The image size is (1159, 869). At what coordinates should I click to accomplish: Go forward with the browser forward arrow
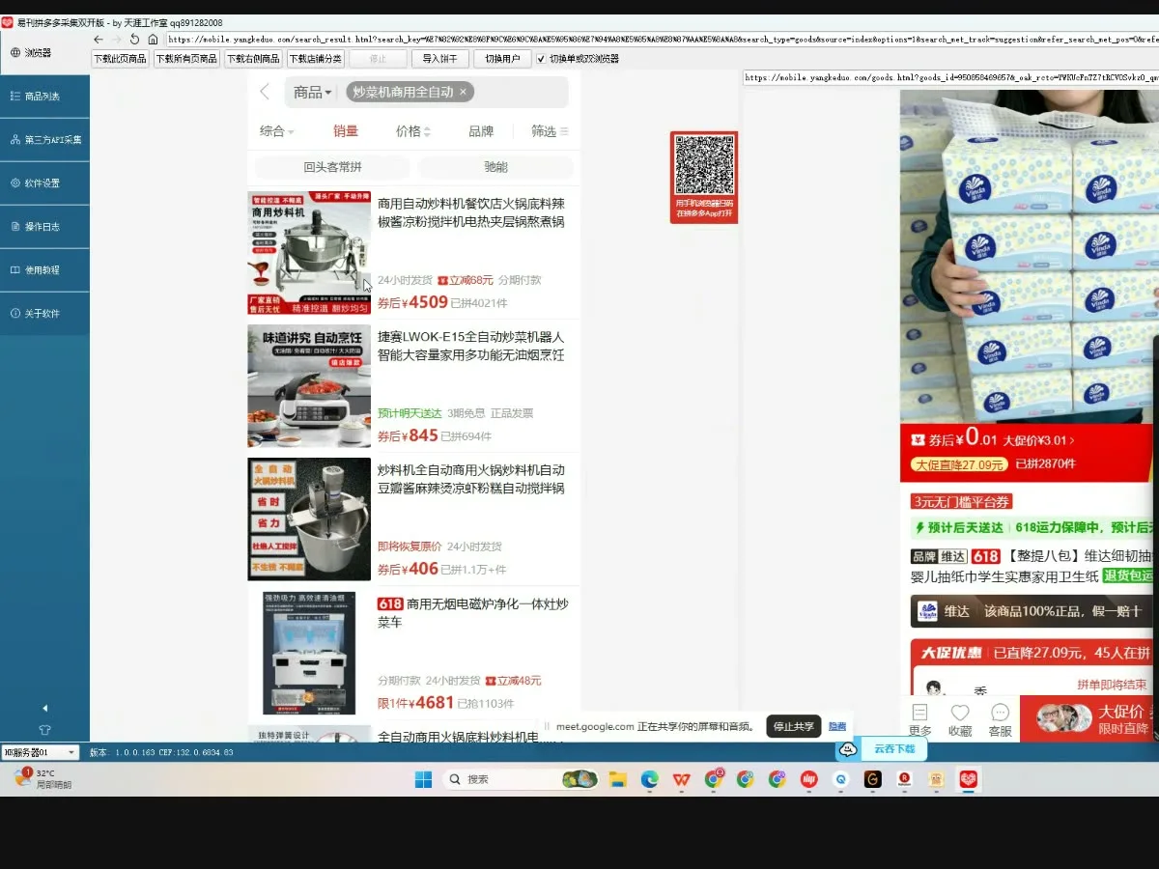click(x=117, y=40)
